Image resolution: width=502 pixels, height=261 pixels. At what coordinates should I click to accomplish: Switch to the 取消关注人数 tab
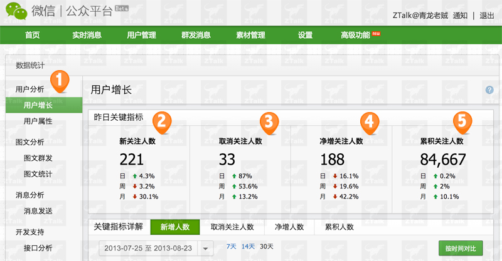[232, 227]
